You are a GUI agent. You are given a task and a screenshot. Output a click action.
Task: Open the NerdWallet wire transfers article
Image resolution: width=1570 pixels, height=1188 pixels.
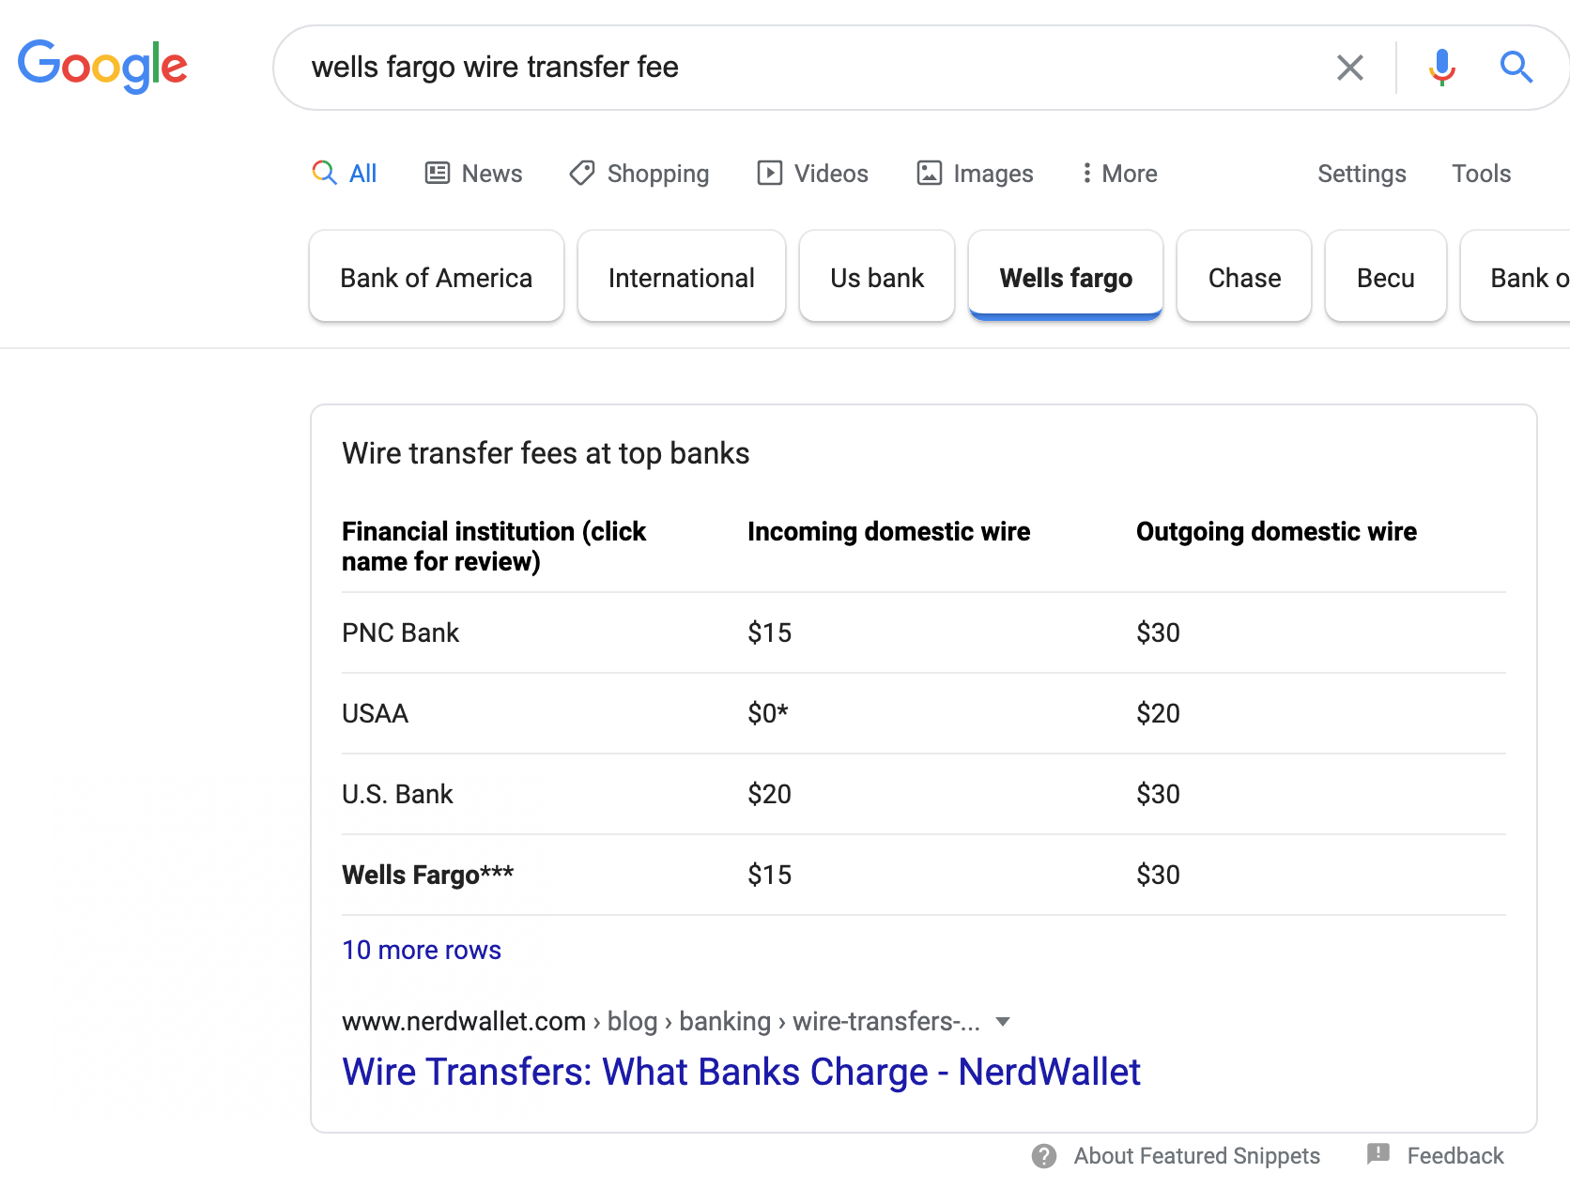pos(741,1071)
